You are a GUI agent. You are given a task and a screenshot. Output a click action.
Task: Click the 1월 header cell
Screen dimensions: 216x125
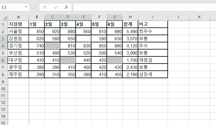37,24
